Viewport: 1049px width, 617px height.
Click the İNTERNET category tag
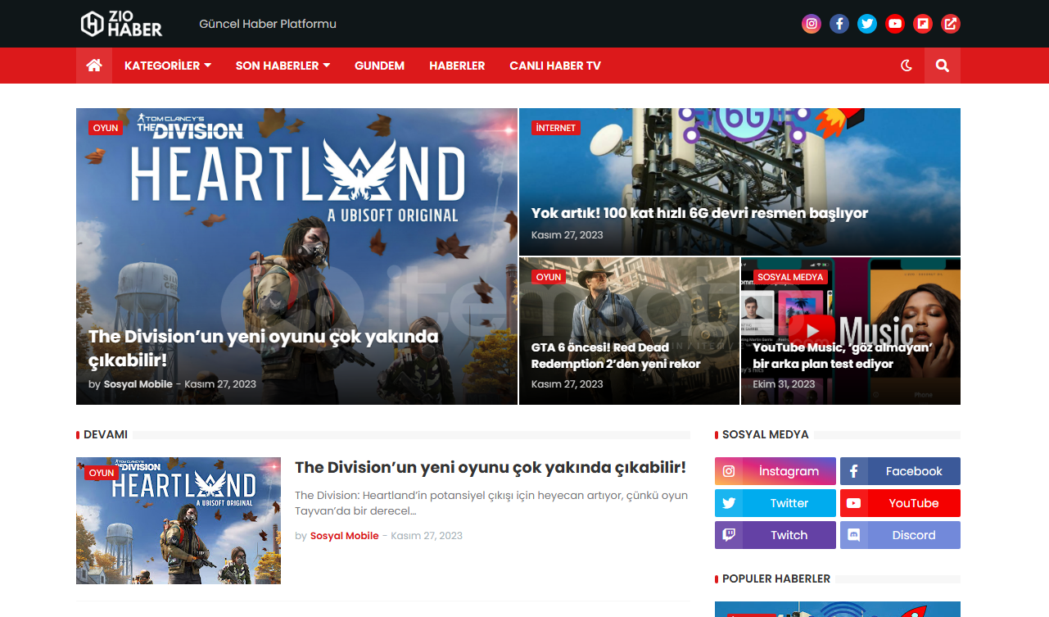556,128
